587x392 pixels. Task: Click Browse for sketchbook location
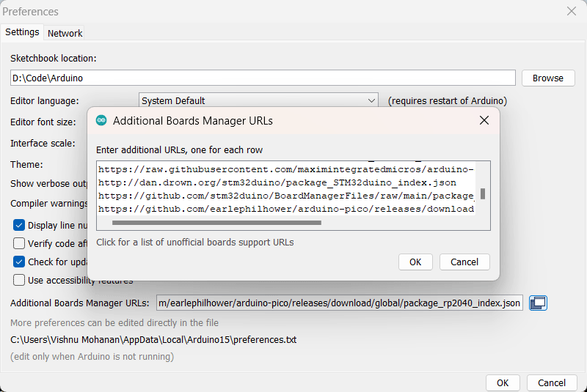(548, 78)
